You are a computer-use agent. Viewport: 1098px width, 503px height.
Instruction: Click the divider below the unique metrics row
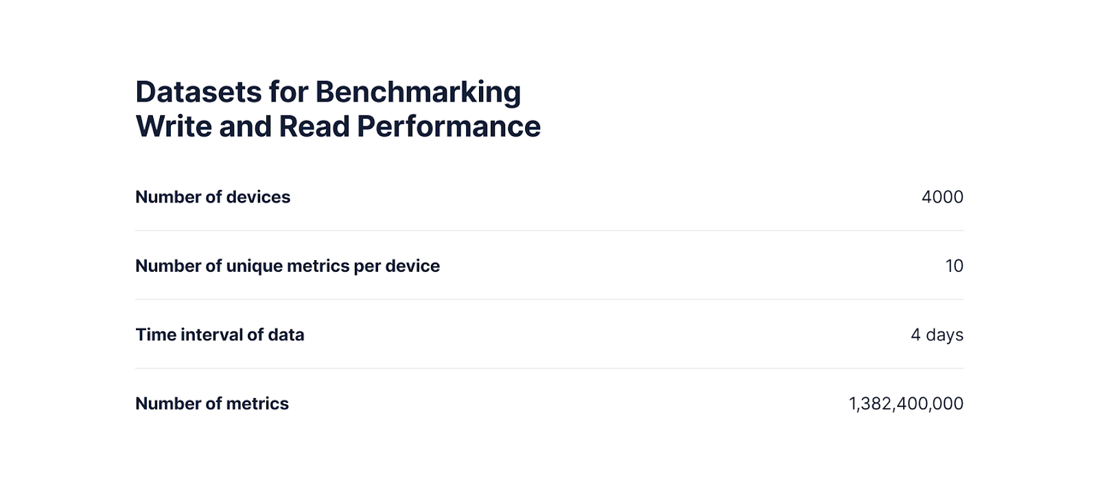[549, 299]
